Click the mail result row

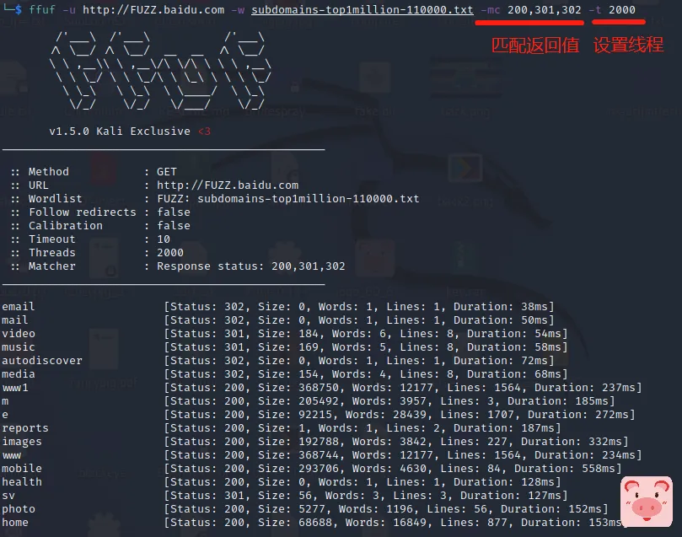point(278,320)
